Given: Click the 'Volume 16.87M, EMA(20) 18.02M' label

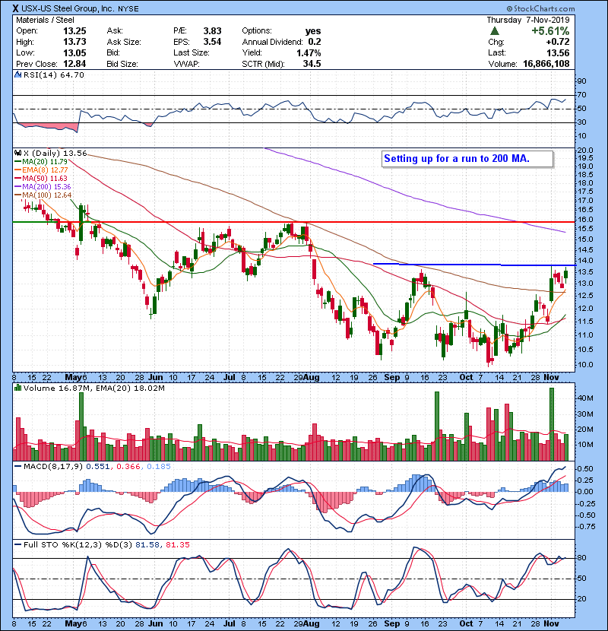Looking at the screenshot, I should pyautogui.click(x=93, y=388).
